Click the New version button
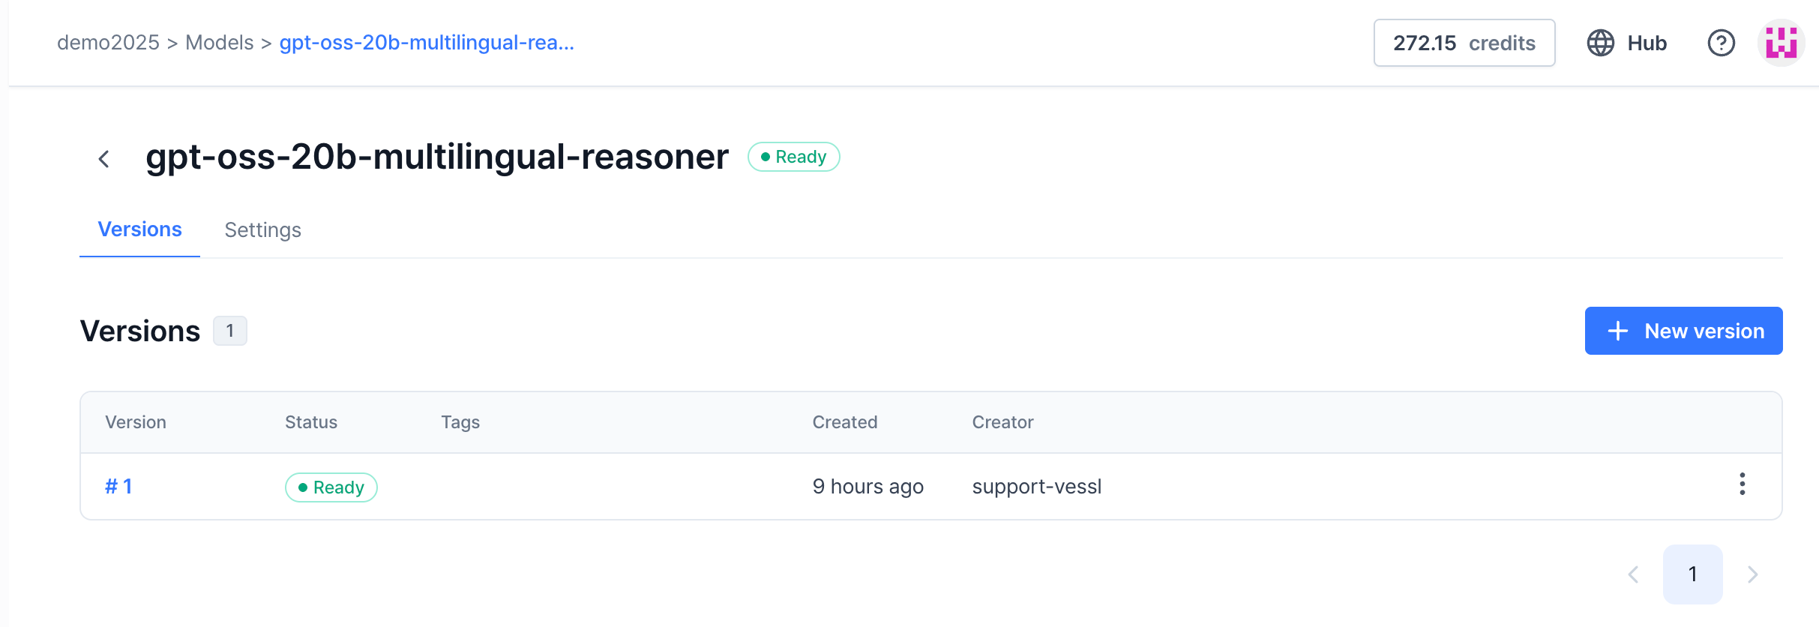1819x627 pixels. pyautogui.click(x=1684, y=331)
